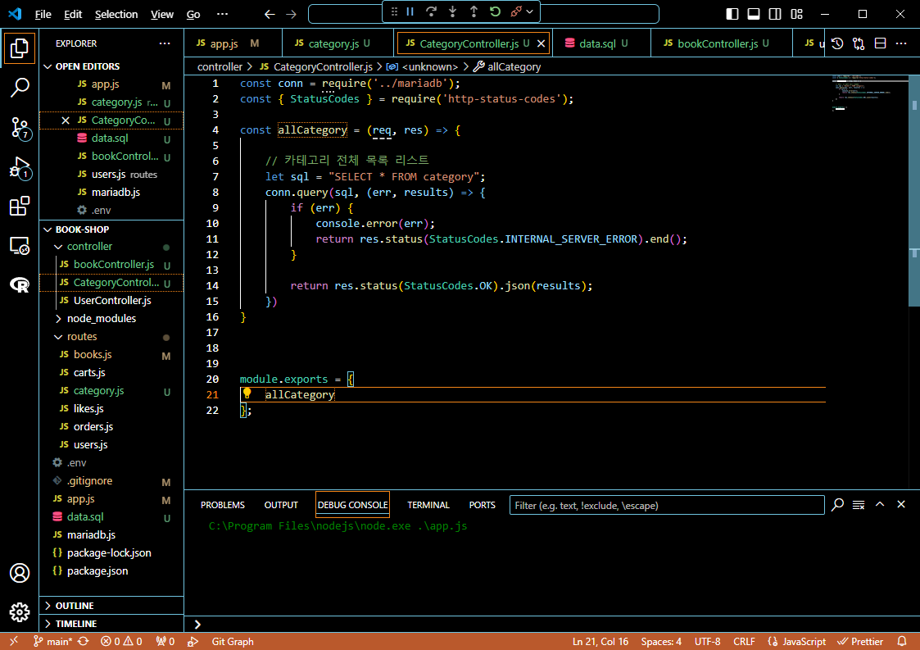
Task: Open the Problems panel tab
Action: tap(222, 505)
